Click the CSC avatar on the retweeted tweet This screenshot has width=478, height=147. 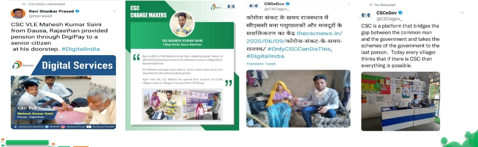366,15
